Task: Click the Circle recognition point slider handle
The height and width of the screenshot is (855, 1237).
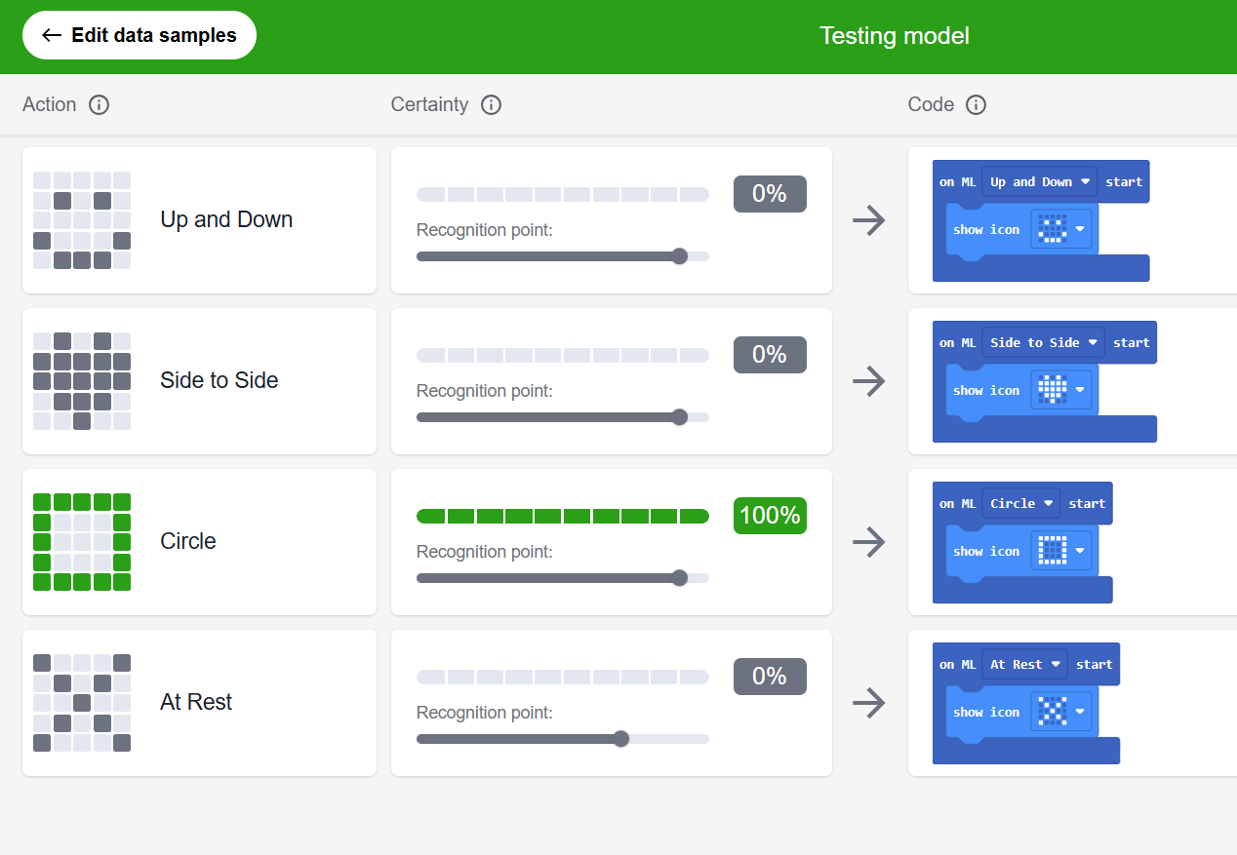Action: [x=679, y=578]
